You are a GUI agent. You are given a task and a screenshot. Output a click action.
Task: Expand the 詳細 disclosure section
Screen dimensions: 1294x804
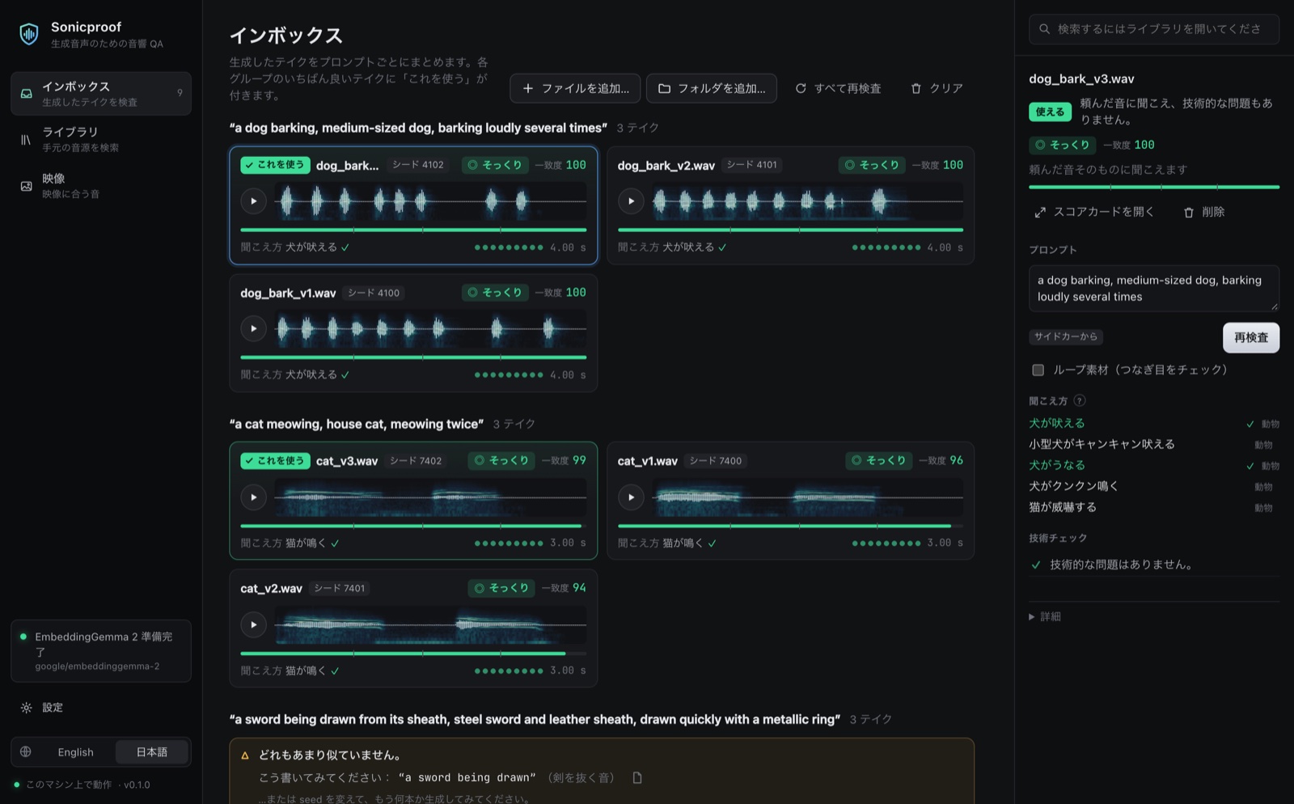[1045, 616]
